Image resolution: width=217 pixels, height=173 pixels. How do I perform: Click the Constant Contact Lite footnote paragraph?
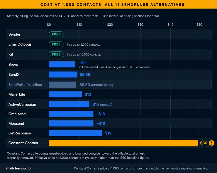pos(78,155)
